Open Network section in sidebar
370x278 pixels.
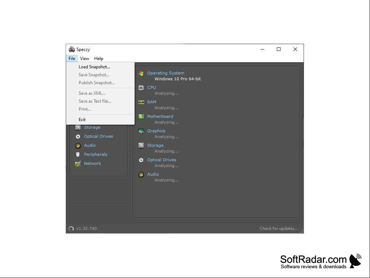tap(92, 163)
